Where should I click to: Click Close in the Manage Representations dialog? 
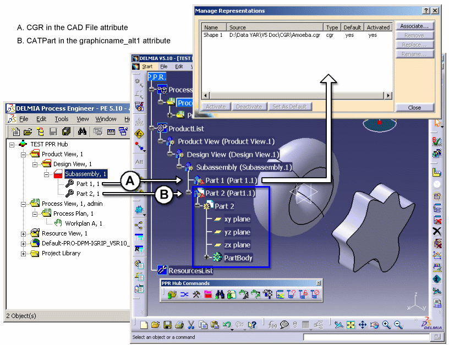pos(414,107)
